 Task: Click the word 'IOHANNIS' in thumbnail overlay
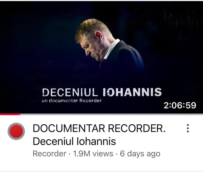132,92
